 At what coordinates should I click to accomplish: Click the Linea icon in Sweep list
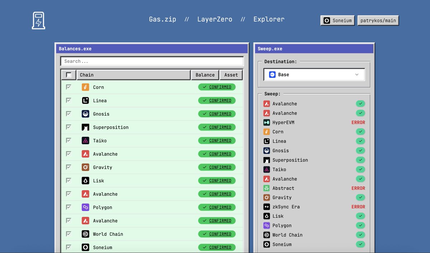(x=267, y=141)
